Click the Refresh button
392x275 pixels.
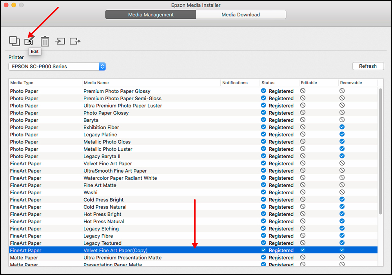(x=368, y=66)
